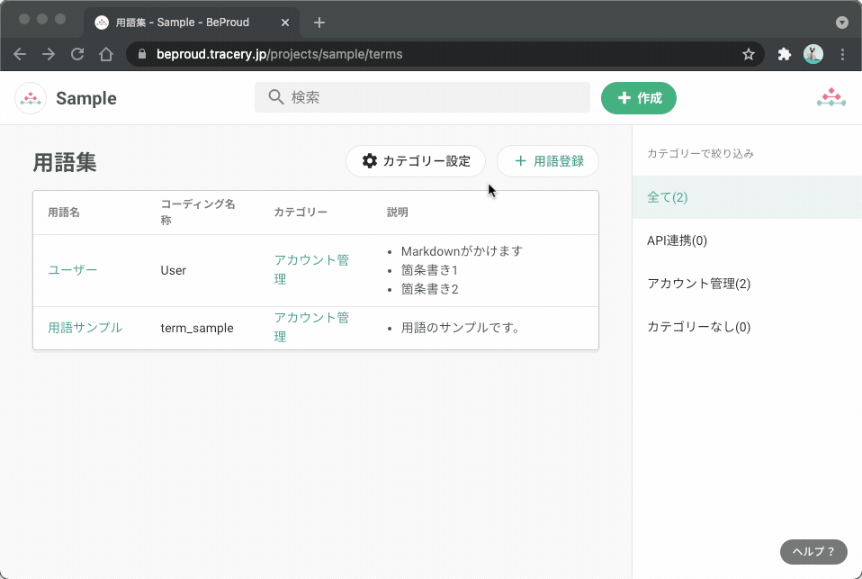Open the browser profile avatar menu
The image size is (862, 579).
813,54
